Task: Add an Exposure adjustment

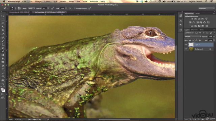Action: [202, 19]
